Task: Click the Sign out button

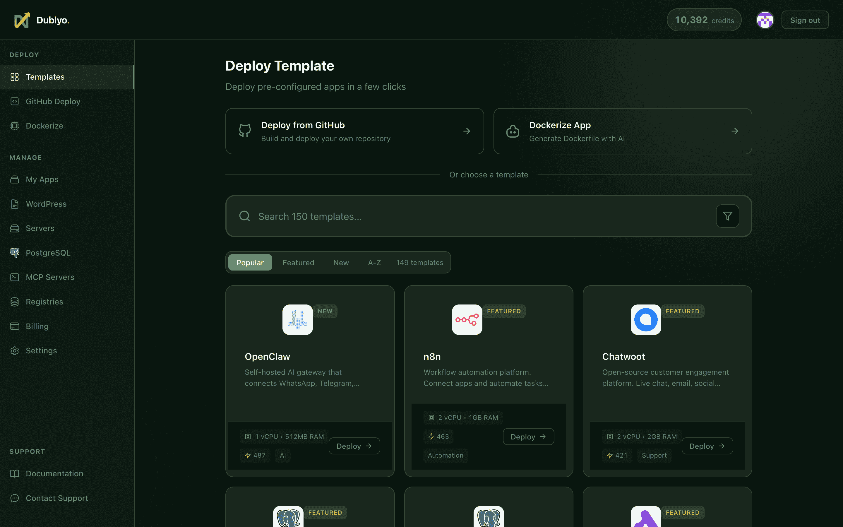Action: point(805,20)
